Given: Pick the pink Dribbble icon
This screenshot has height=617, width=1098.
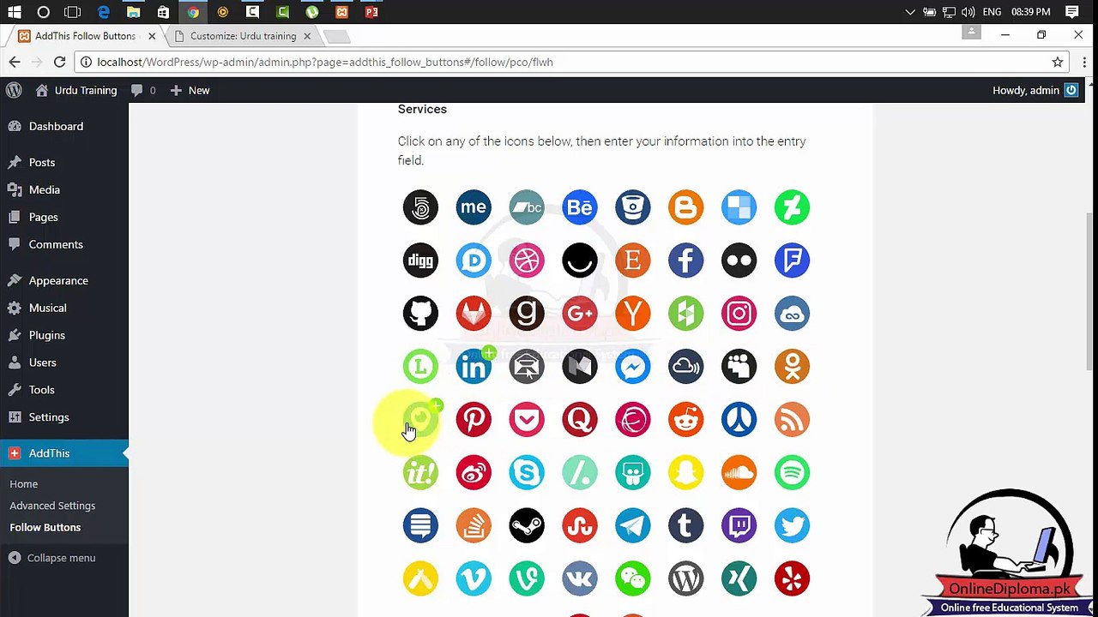Looking at the screenshot, I should 527,261.
